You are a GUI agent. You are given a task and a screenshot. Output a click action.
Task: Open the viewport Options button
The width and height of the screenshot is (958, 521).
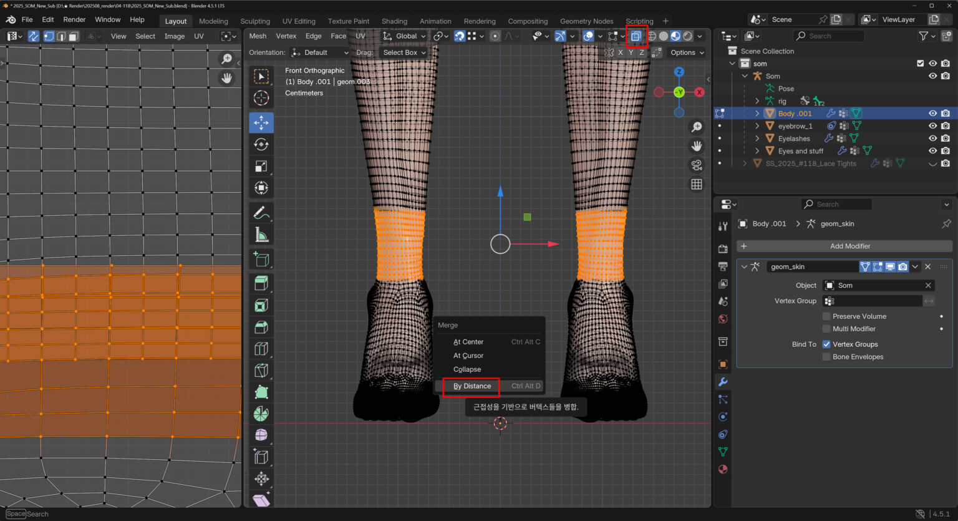(687, 52)
